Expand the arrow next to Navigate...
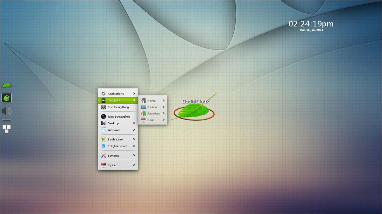The width and height of the screenshot is (382, 214). (x=134, y=100)
